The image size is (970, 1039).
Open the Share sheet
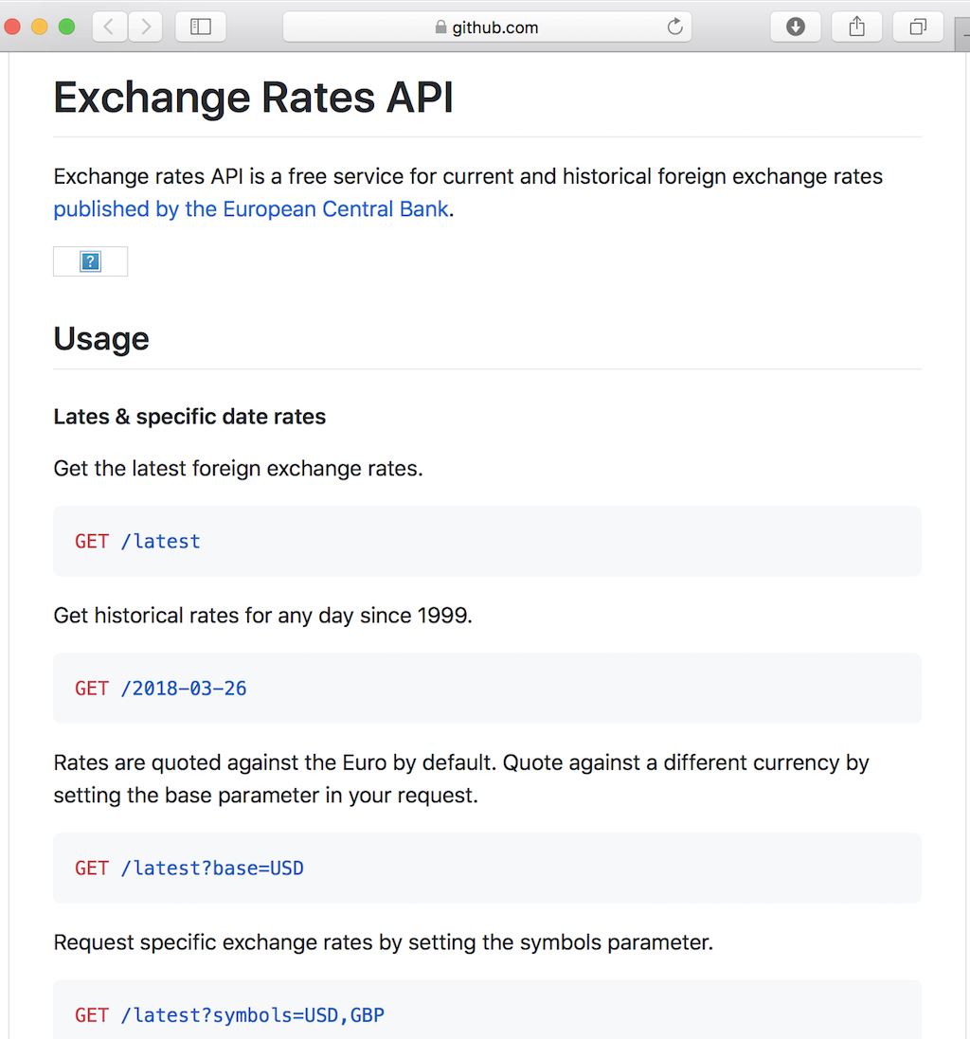tap(855, 27)
